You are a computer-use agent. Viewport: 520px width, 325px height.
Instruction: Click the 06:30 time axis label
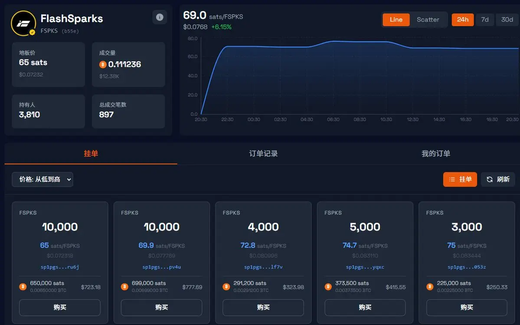333,119
